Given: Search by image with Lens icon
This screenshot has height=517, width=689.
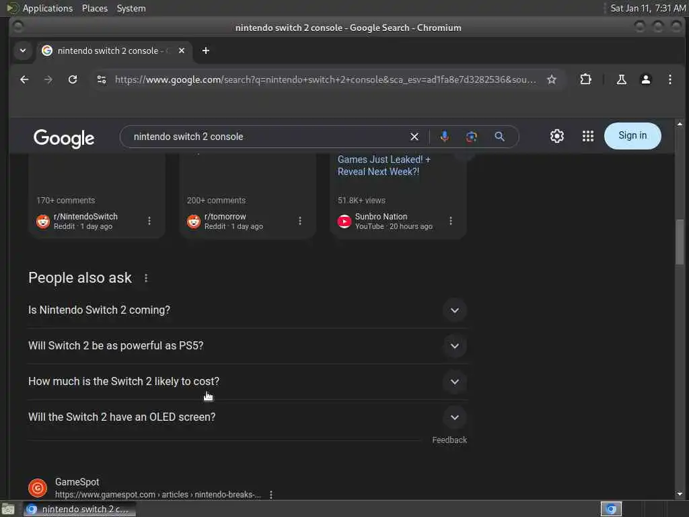Looking at the screenshot, I should point(472,137).
